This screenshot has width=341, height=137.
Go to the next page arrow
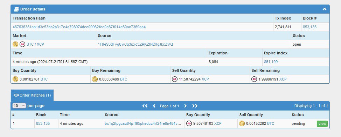coord(185,106)
